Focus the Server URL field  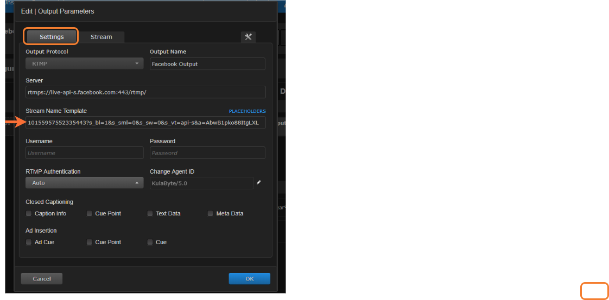145,92
